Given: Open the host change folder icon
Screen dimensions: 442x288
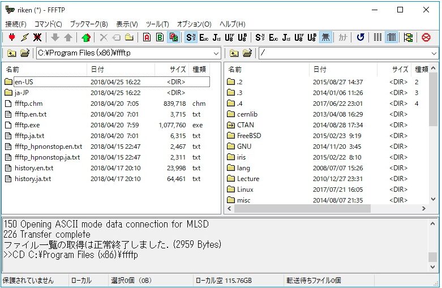Looking at the screenshot, I should point(247,53).
